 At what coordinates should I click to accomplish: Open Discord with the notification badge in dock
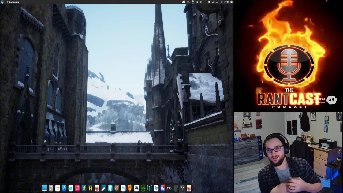click(163, 188)
